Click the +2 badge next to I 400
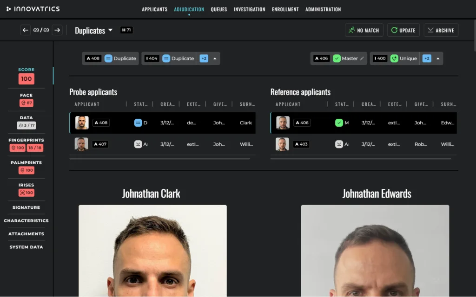This screenshot has width=476, height=297. click(427, 58)
